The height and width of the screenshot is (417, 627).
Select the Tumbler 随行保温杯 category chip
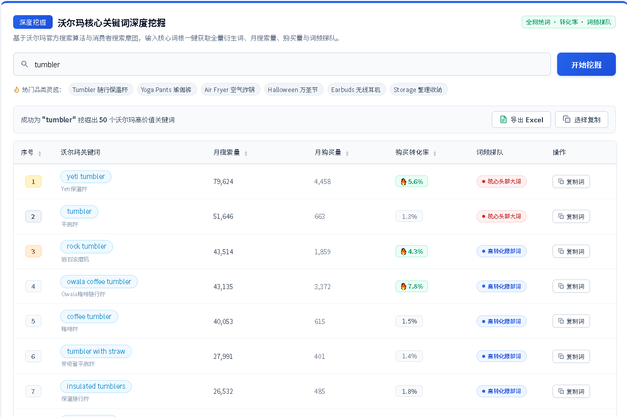coord(101,89)
